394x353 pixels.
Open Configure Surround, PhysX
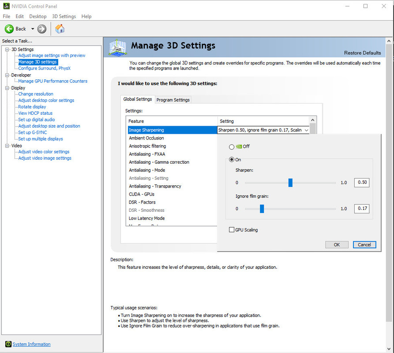click(x=44, y=68)
